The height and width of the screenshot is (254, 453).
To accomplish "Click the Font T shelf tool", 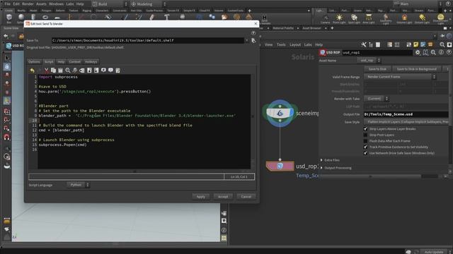I will point(167,17).
